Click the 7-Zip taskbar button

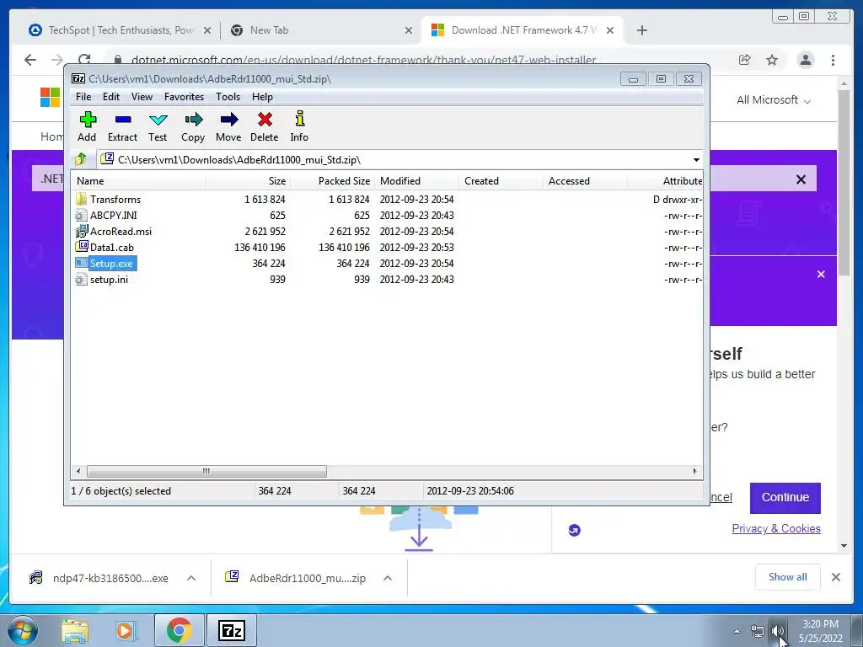click(232, 630)
